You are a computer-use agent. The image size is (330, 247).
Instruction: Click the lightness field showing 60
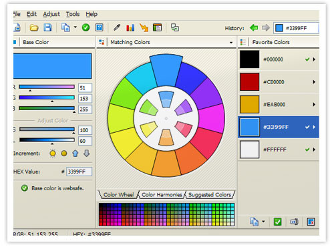tap(85, 141)
